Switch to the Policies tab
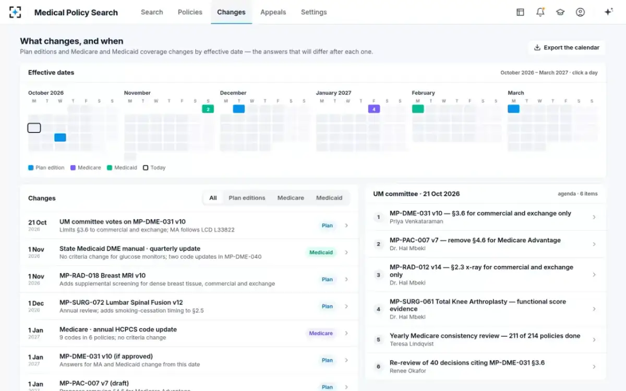Image resolution: width=626 pixels, height=391 pixels. coord(190,12)
